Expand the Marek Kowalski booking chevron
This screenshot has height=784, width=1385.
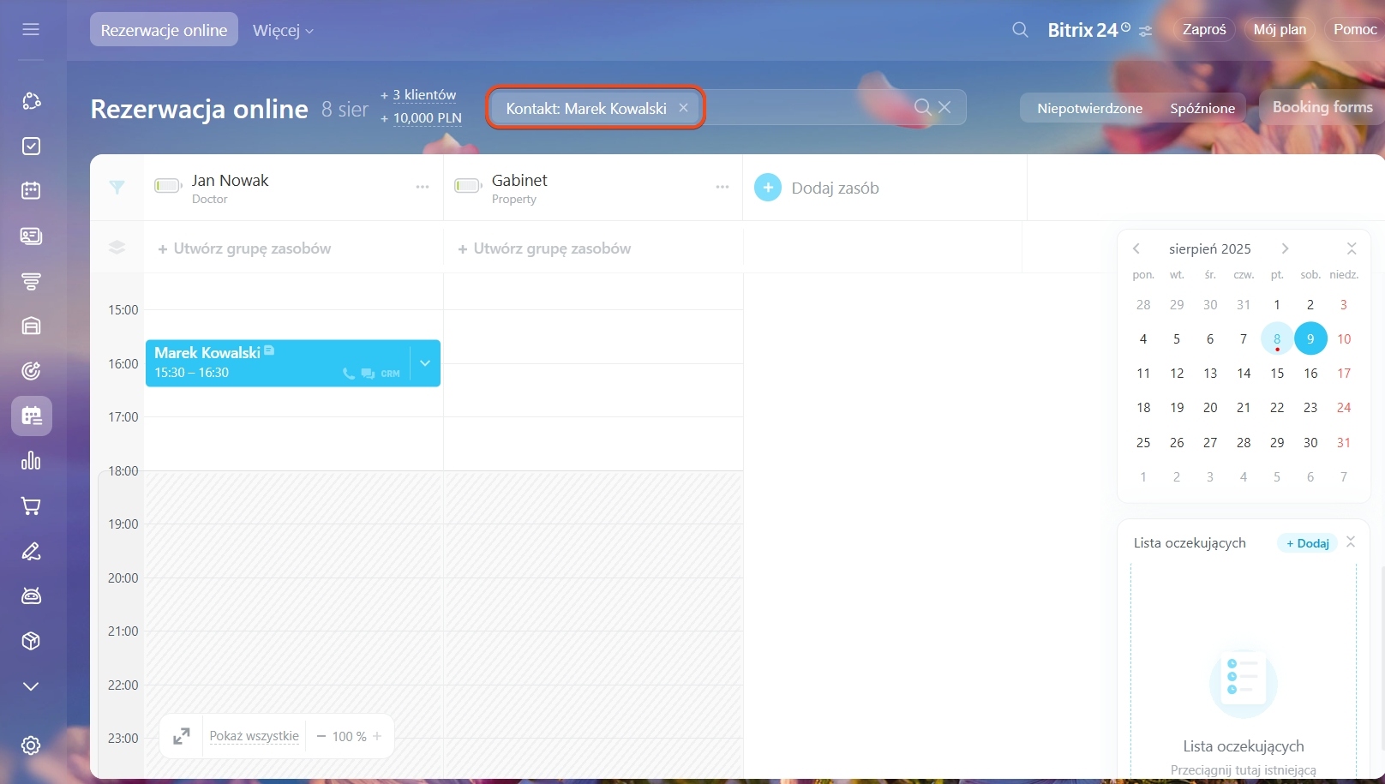click(425, 363)
